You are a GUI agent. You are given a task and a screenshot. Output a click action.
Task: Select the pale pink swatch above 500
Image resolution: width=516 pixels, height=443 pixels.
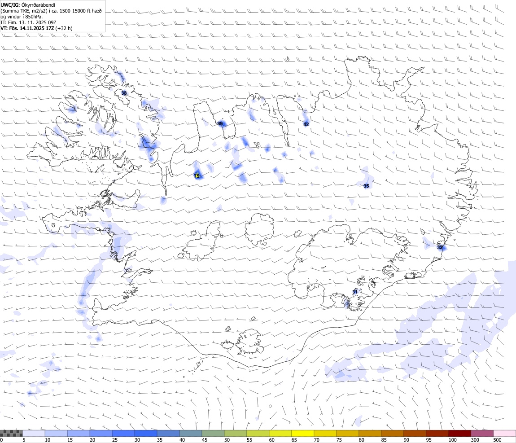click(504, 433)
